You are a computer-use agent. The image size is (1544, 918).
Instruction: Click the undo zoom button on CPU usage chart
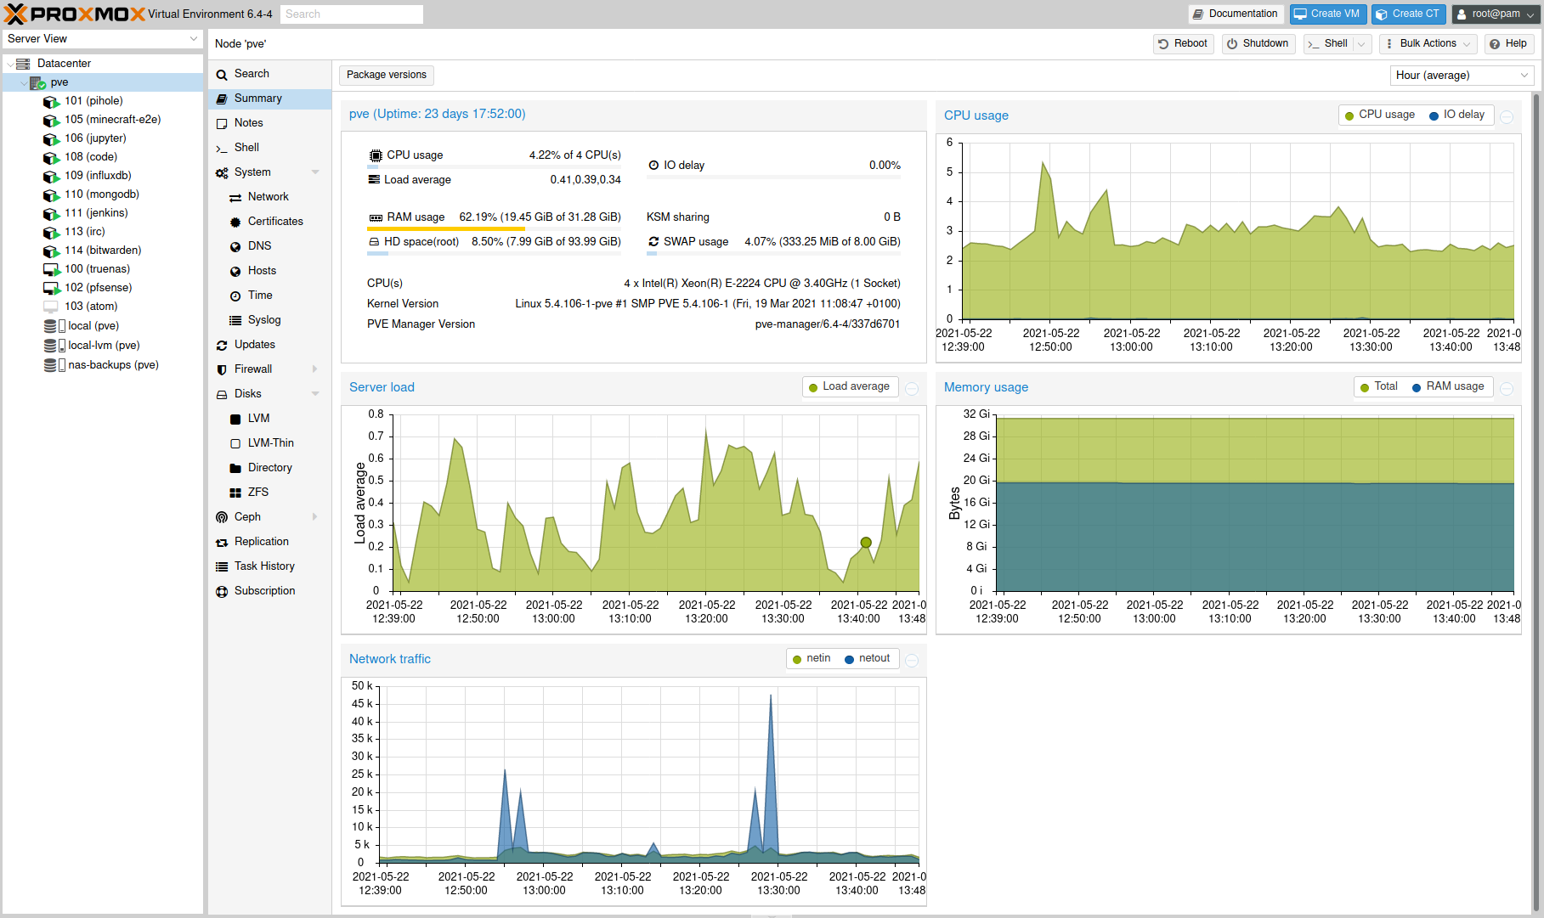[1507, 117]
